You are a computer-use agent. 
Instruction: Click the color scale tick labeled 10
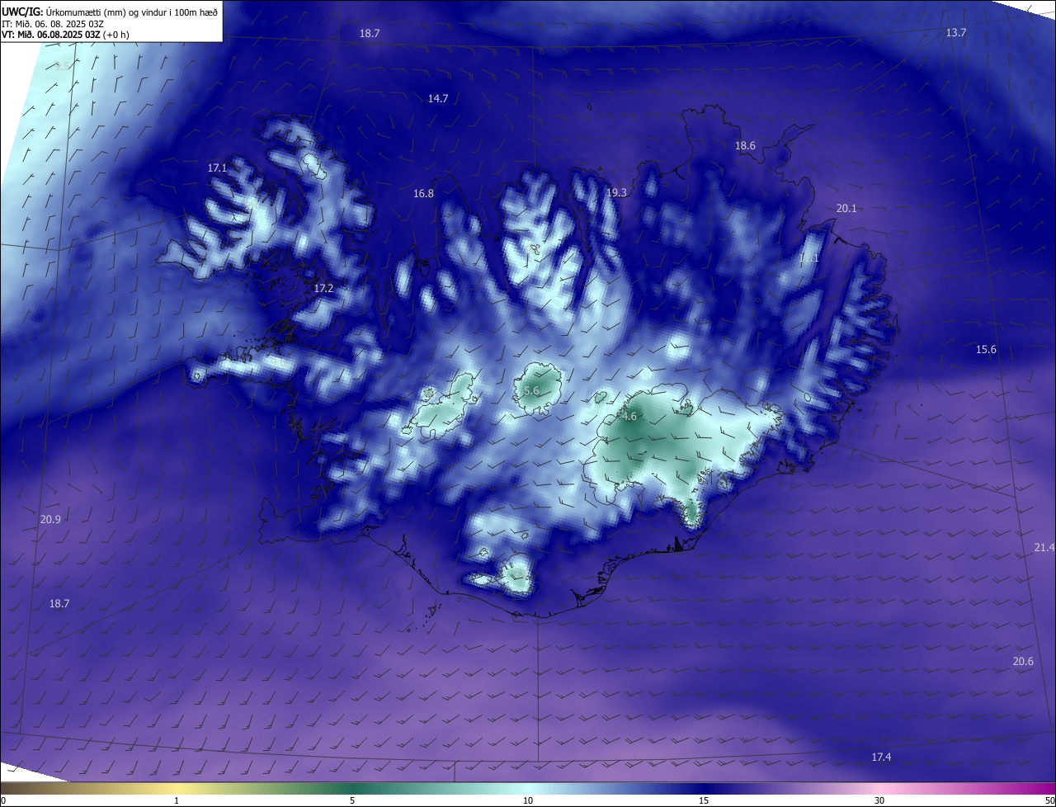(528, 800)
